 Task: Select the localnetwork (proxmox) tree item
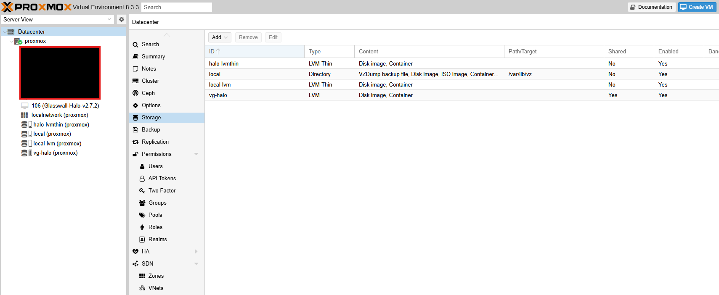(60, 115)
